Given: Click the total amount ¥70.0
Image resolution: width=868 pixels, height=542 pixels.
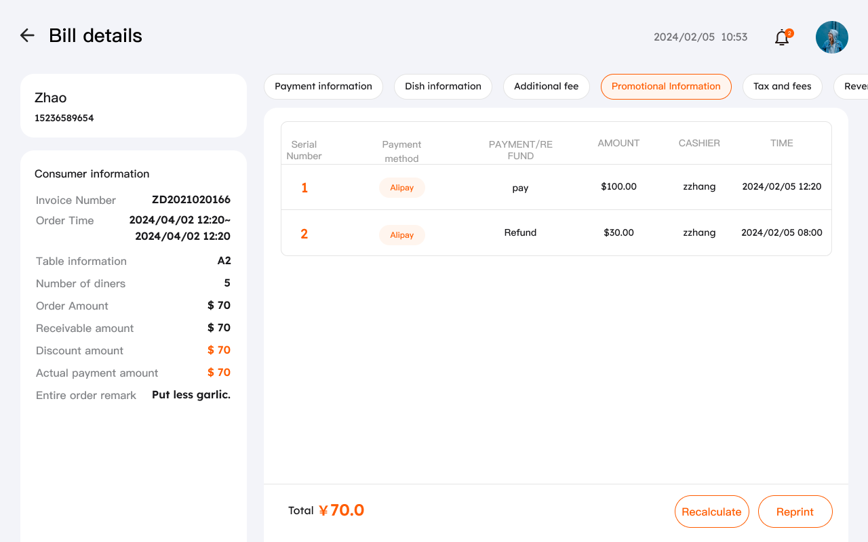Looking at the screenshot, I should coord(342,510).
